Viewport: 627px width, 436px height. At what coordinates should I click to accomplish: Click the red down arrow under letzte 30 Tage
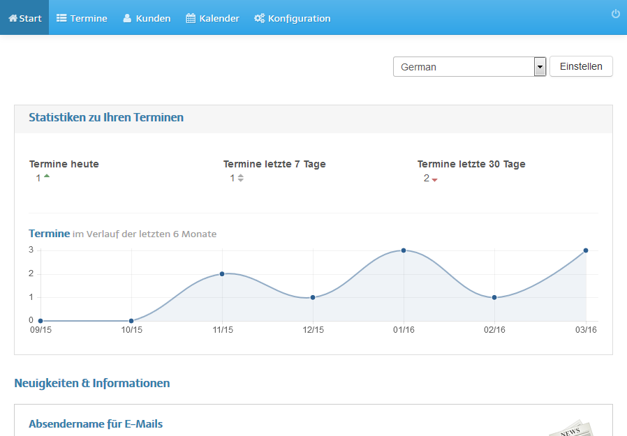click(x=435, y=180)
